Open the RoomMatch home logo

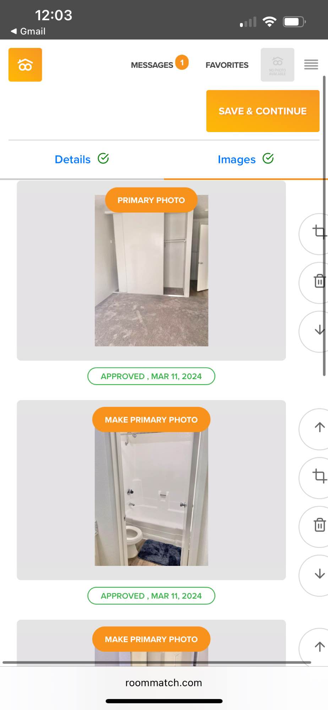[x=25, y=65]
